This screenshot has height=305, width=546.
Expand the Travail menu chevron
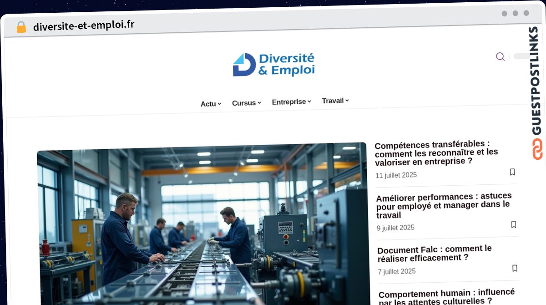(347, 101)
